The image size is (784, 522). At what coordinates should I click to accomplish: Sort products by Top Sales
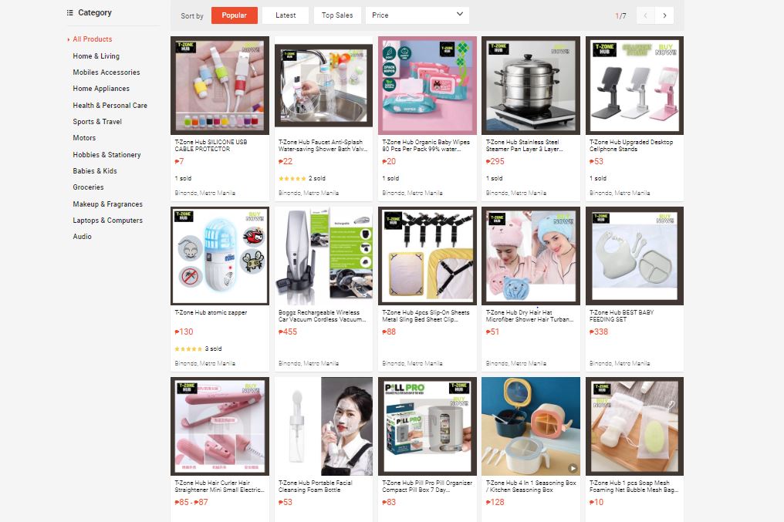coord(337,15)
